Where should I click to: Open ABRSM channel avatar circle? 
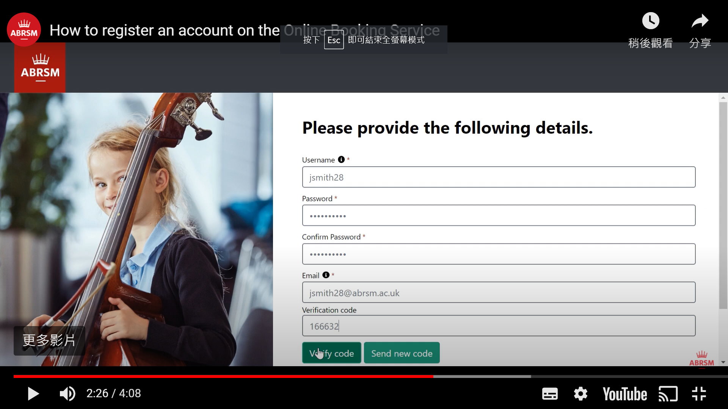24,30
